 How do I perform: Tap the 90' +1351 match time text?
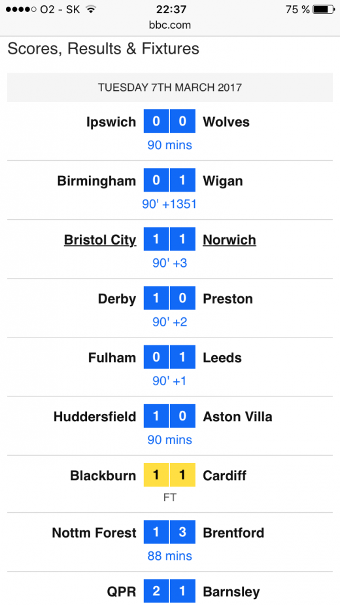[x=169, y=204]
